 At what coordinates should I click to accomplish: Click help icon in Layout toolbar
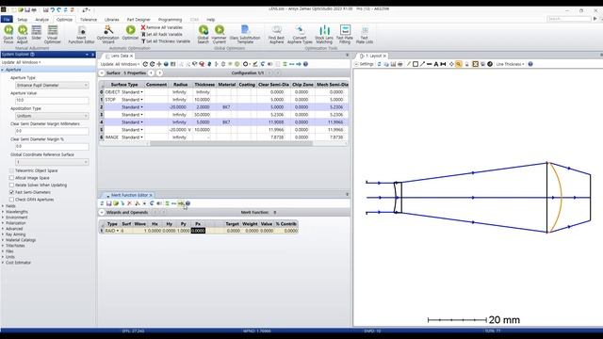[530, 64]
